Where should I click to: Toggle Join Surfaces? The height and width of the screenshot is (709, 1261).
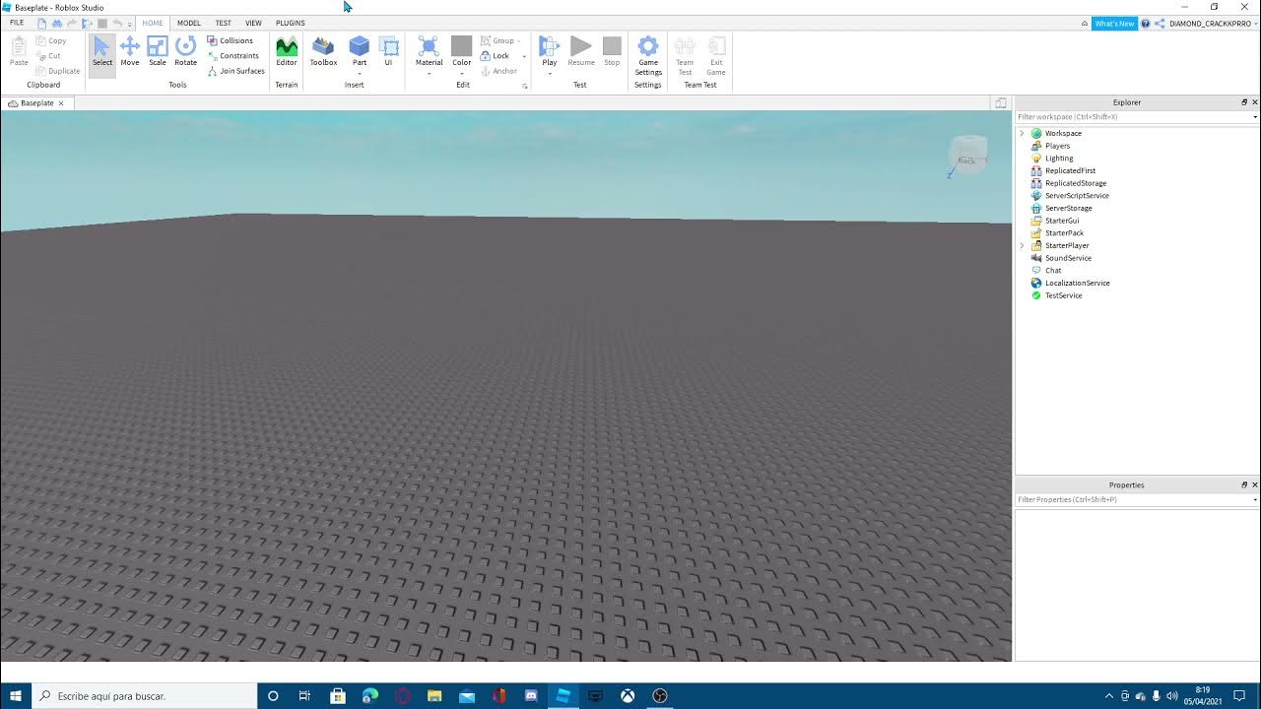click(x=235, y=71)
